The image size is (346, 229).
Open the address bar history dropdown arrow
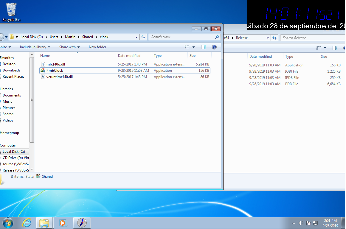coord(136,37)
